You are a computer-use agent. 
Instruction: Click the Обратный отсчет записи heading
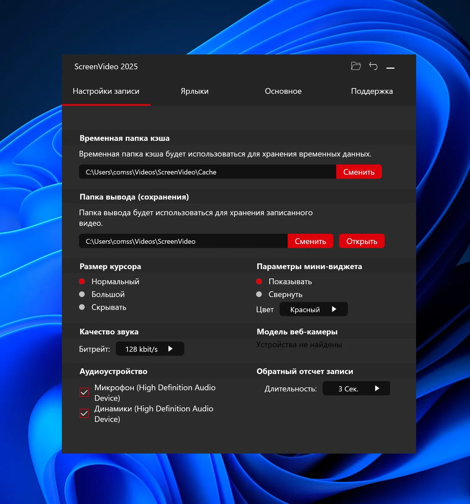click(305, 372)
